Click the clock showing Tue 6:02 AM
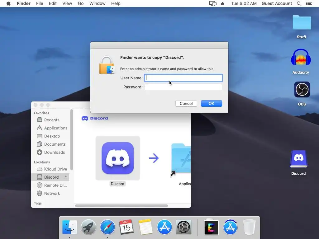 pos(244,3)
